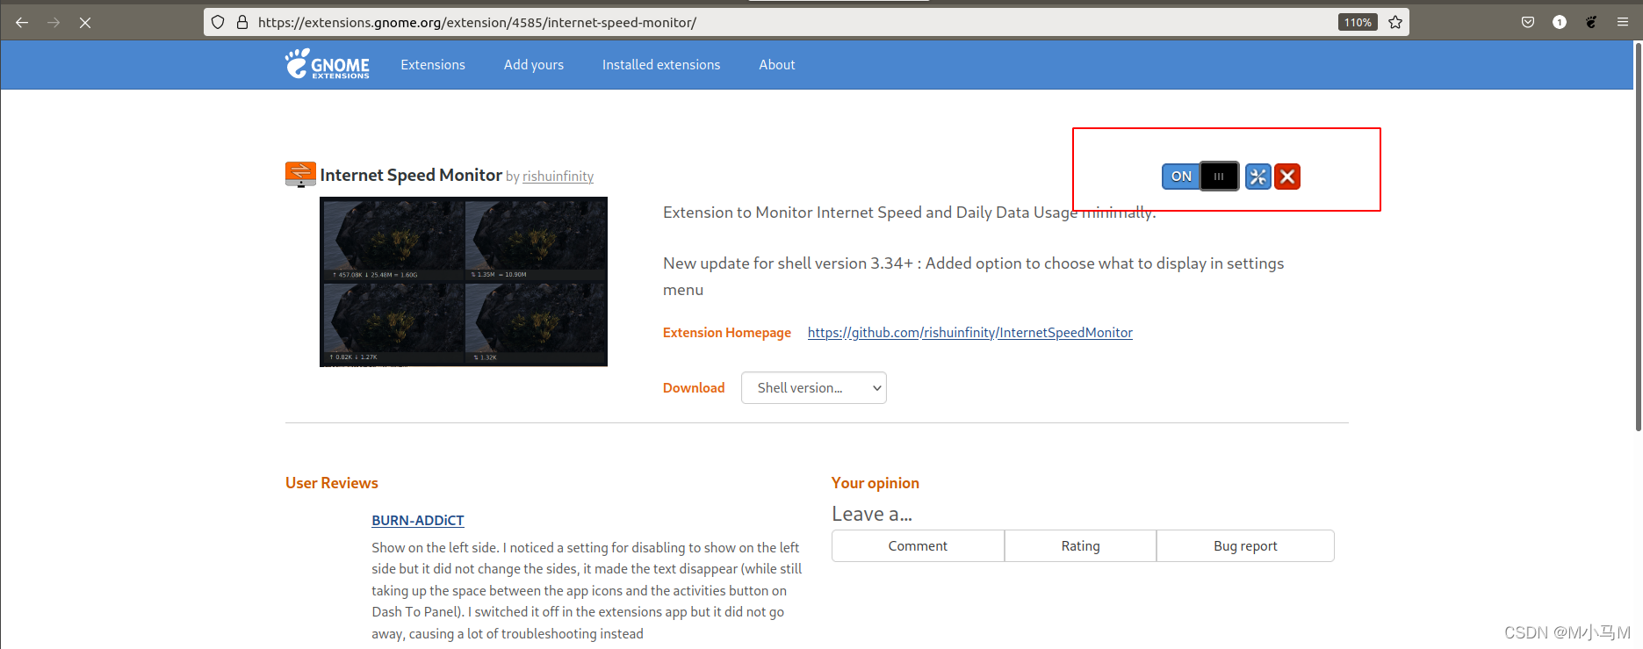Screen dimensions: 1643x649
Task: Click the tracking protection shield icon
Action: [218, 22]
